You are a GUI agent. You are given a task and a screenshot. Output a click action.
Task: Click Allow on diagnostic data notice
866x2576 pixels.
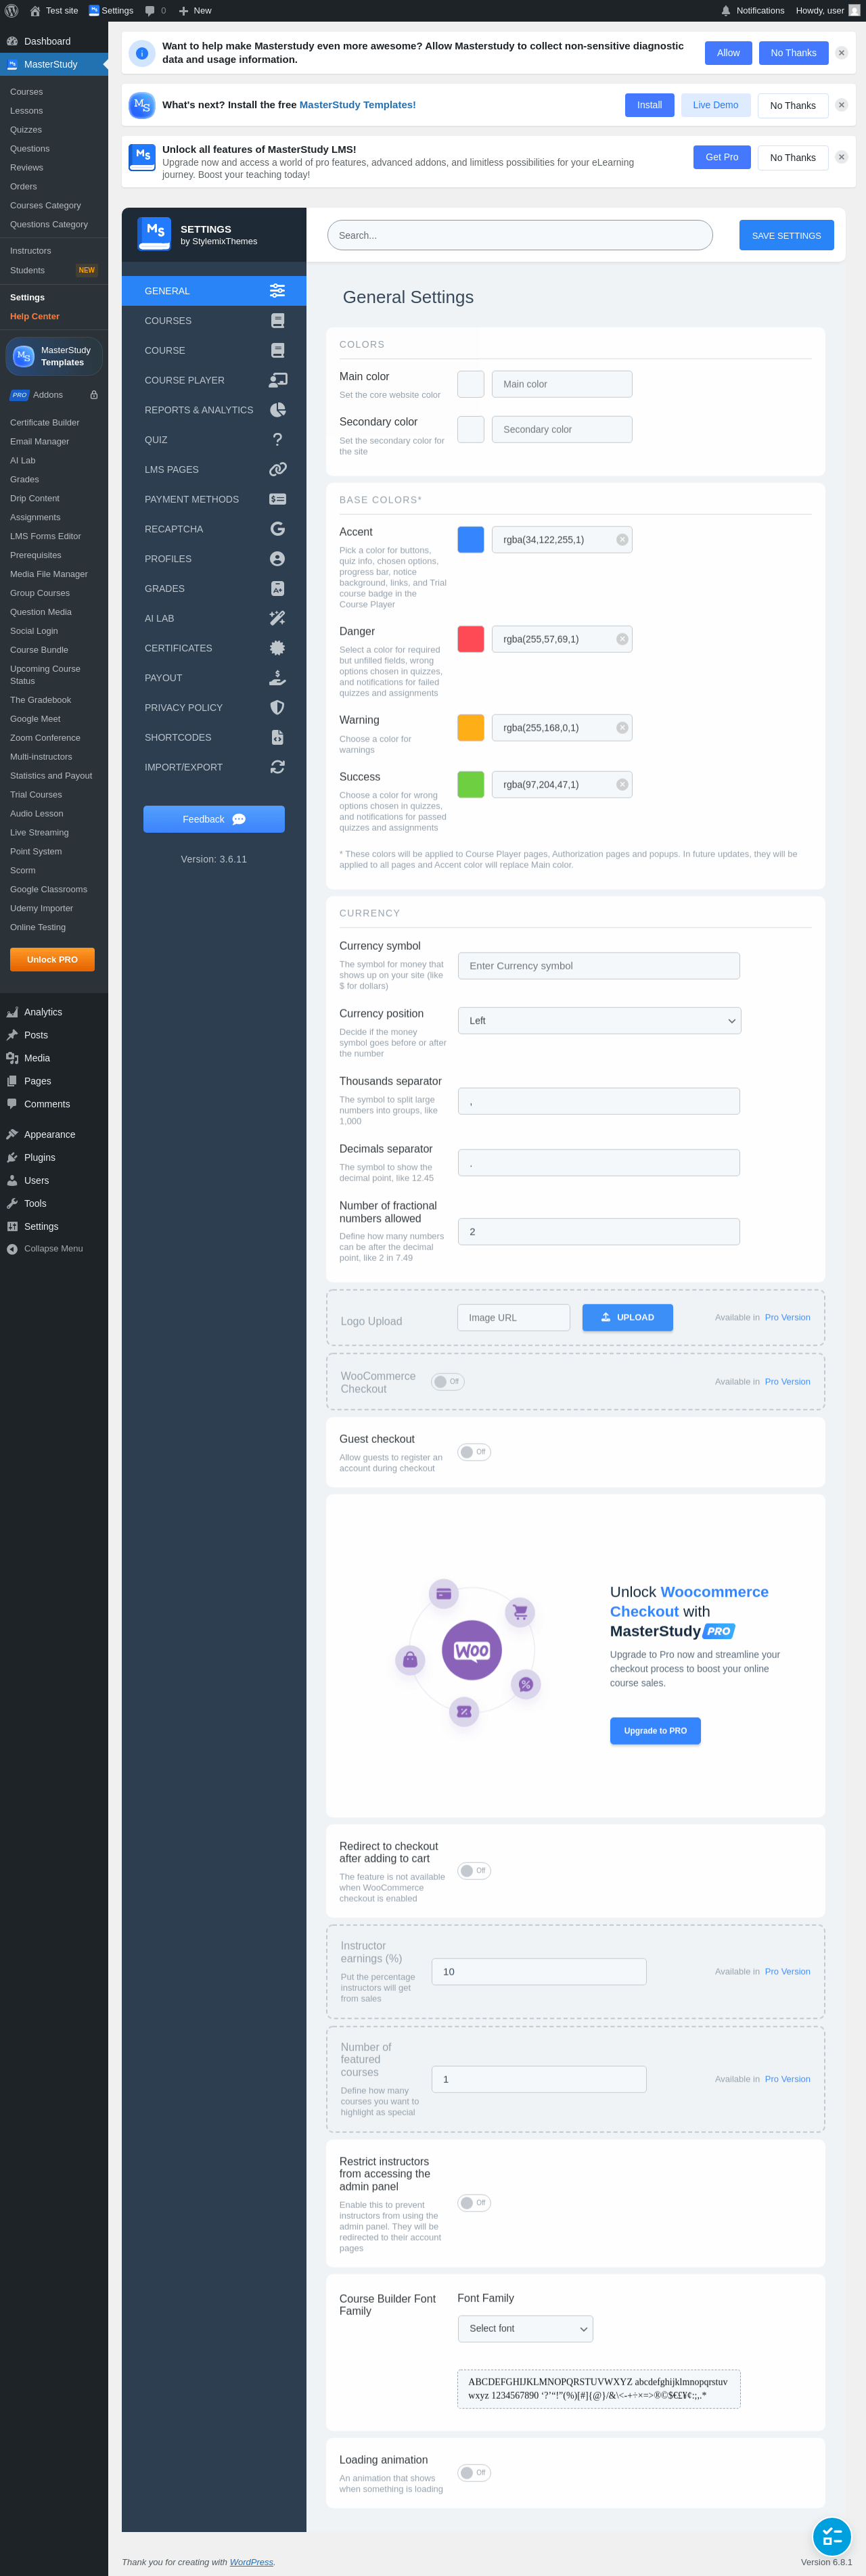728,53
